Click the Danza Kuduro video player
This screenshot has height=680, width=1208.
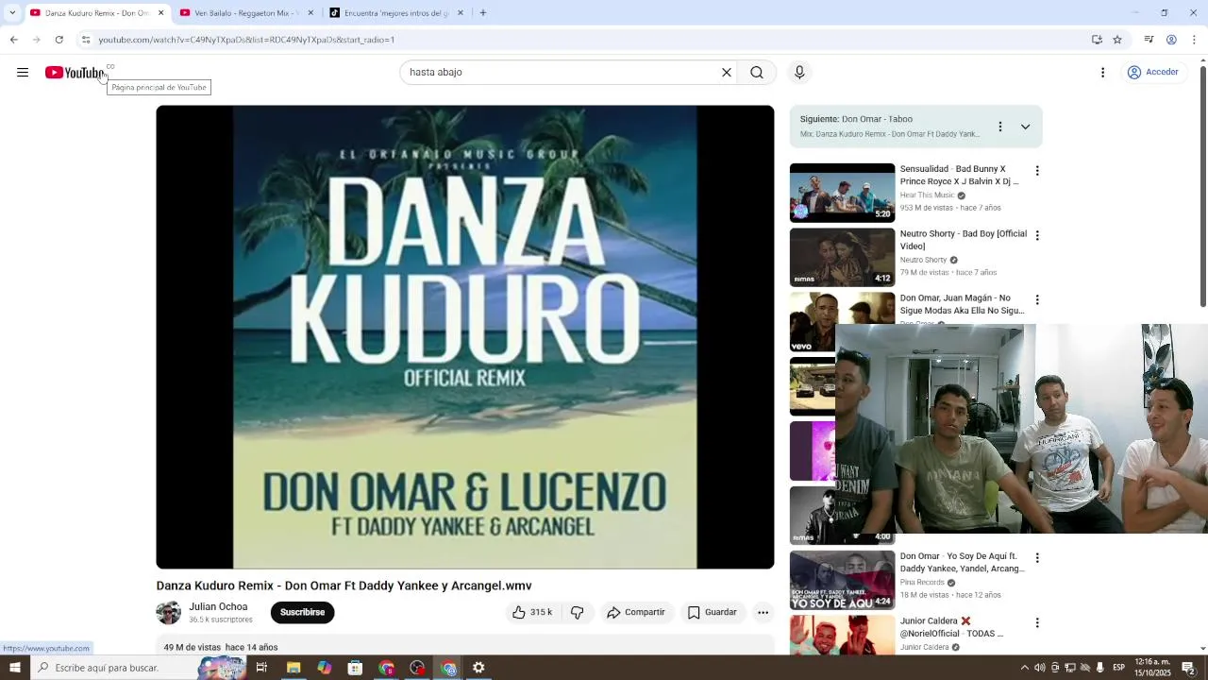click(x=465, y=337)
